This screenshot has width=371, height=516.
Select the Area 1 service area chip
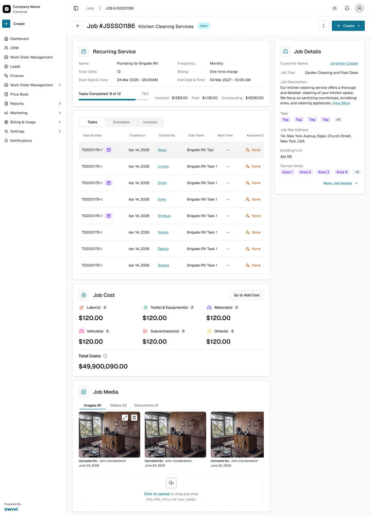tap(287, 172)
